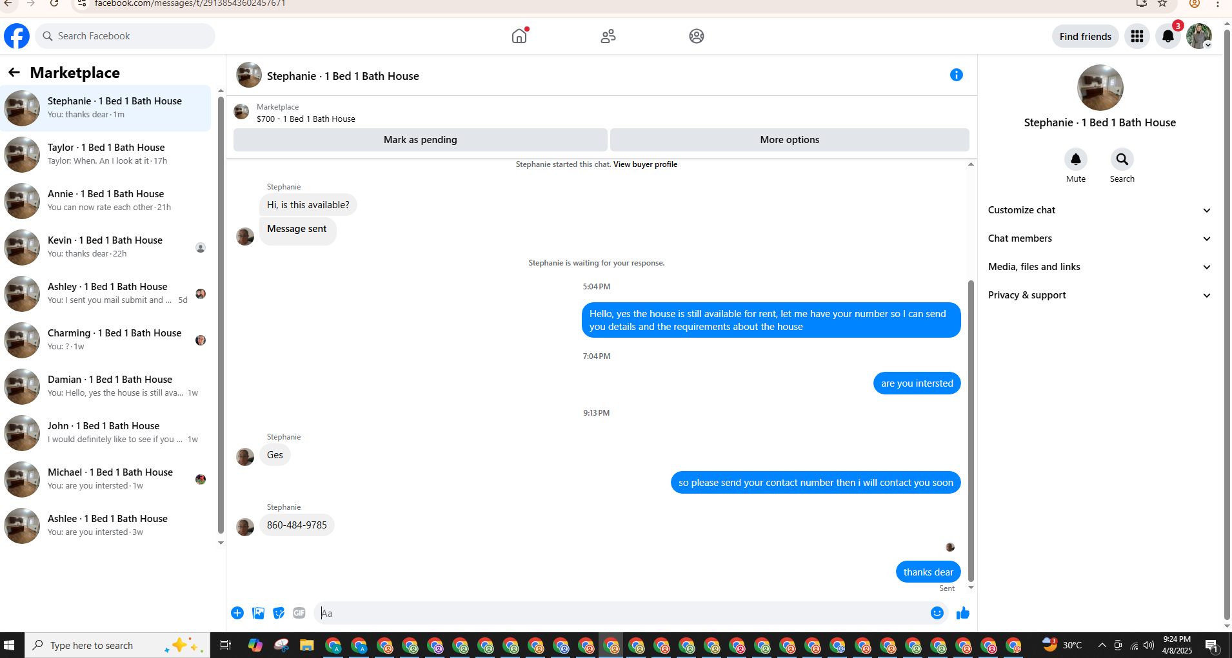The height and width of the screenshot is (658, 1232).
Task: Click the back arrow beside Marketplace
Action: point(14,72)
